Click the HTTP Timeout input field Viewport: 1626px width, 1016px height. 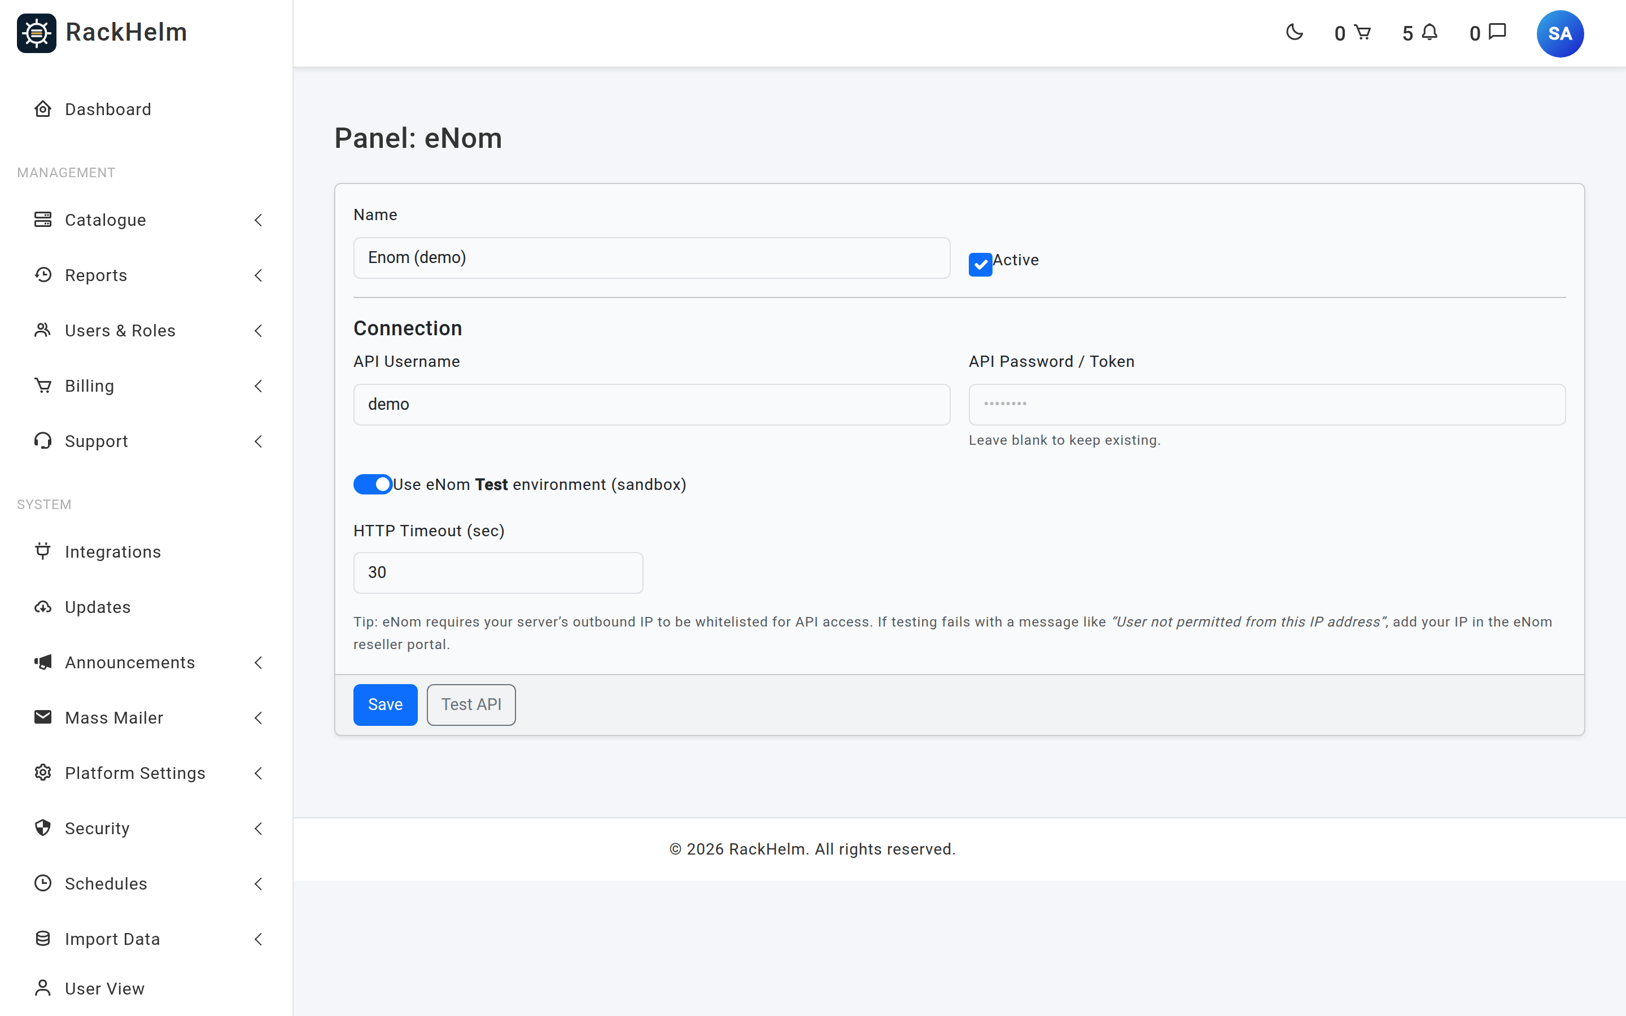tap(498, 572)
